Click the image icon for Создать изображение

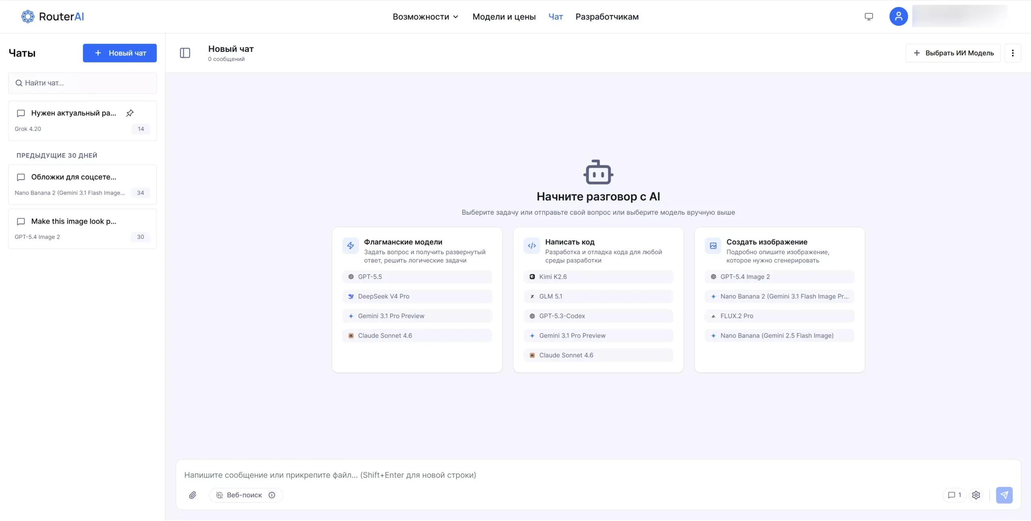click(x=713, y=245)
